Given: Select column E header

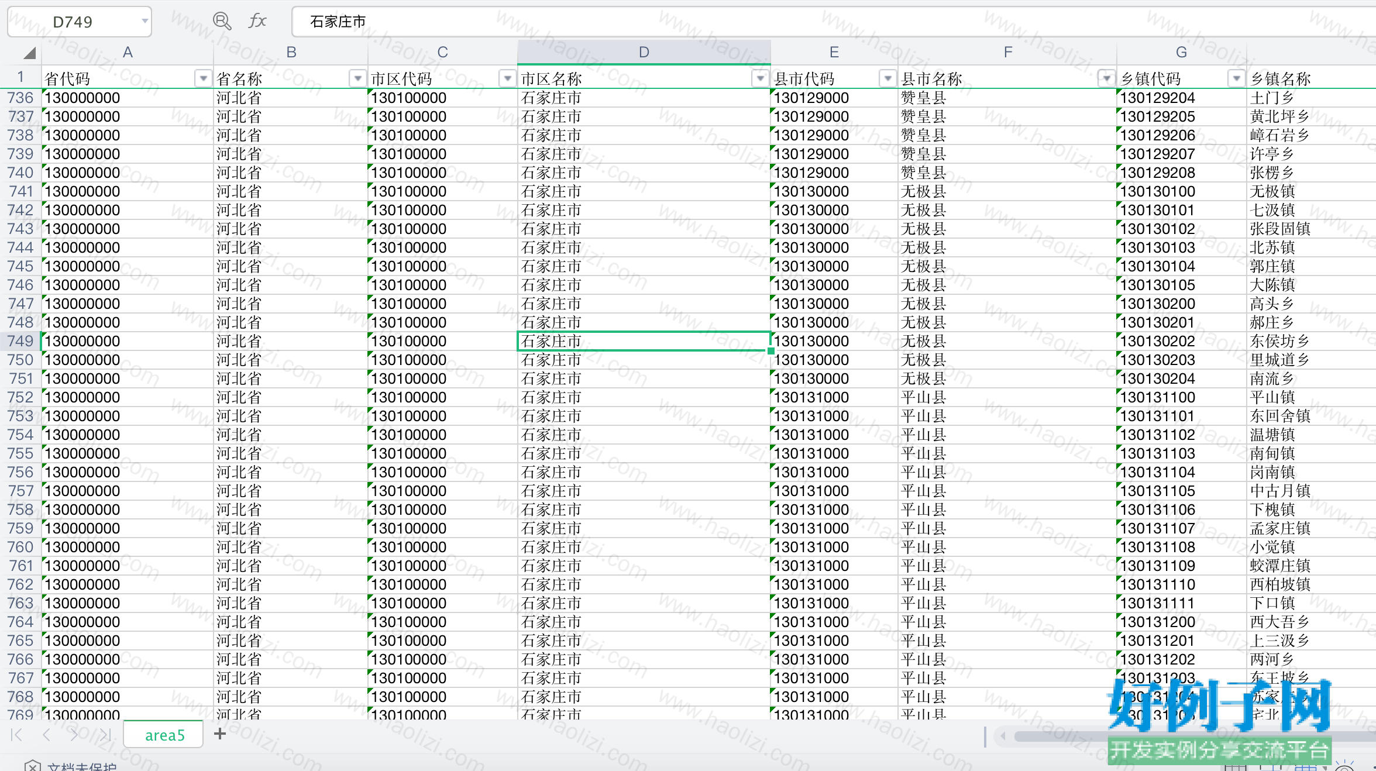Looking at the screenshot, I should coord(834,53).
